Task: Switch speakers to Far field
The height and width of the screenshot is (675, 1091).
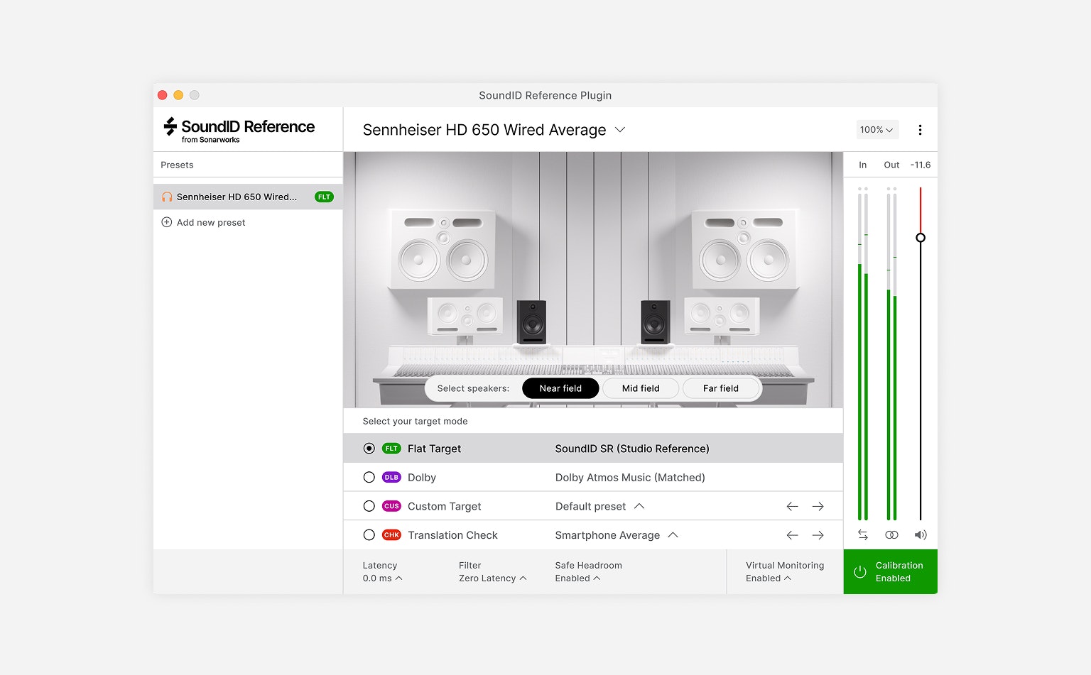Action: coord(720,388)
